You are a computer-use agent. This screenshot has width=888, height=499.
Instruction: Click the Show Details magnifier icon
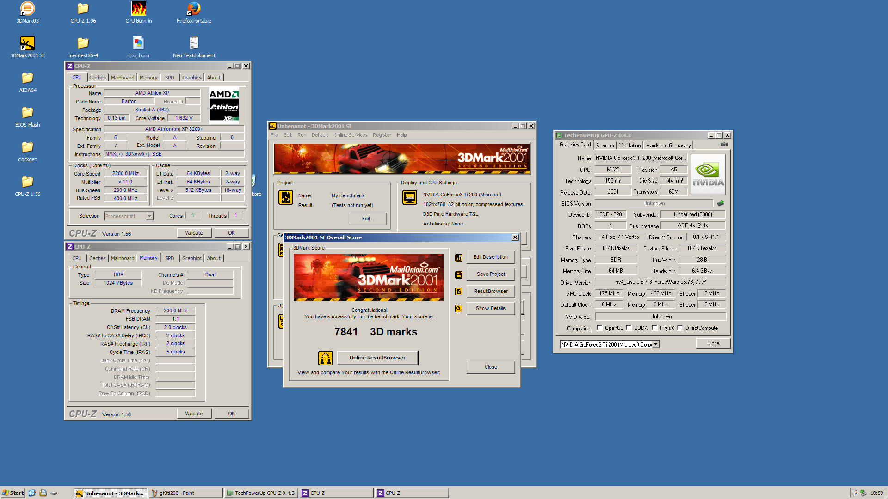pos(459,309)
